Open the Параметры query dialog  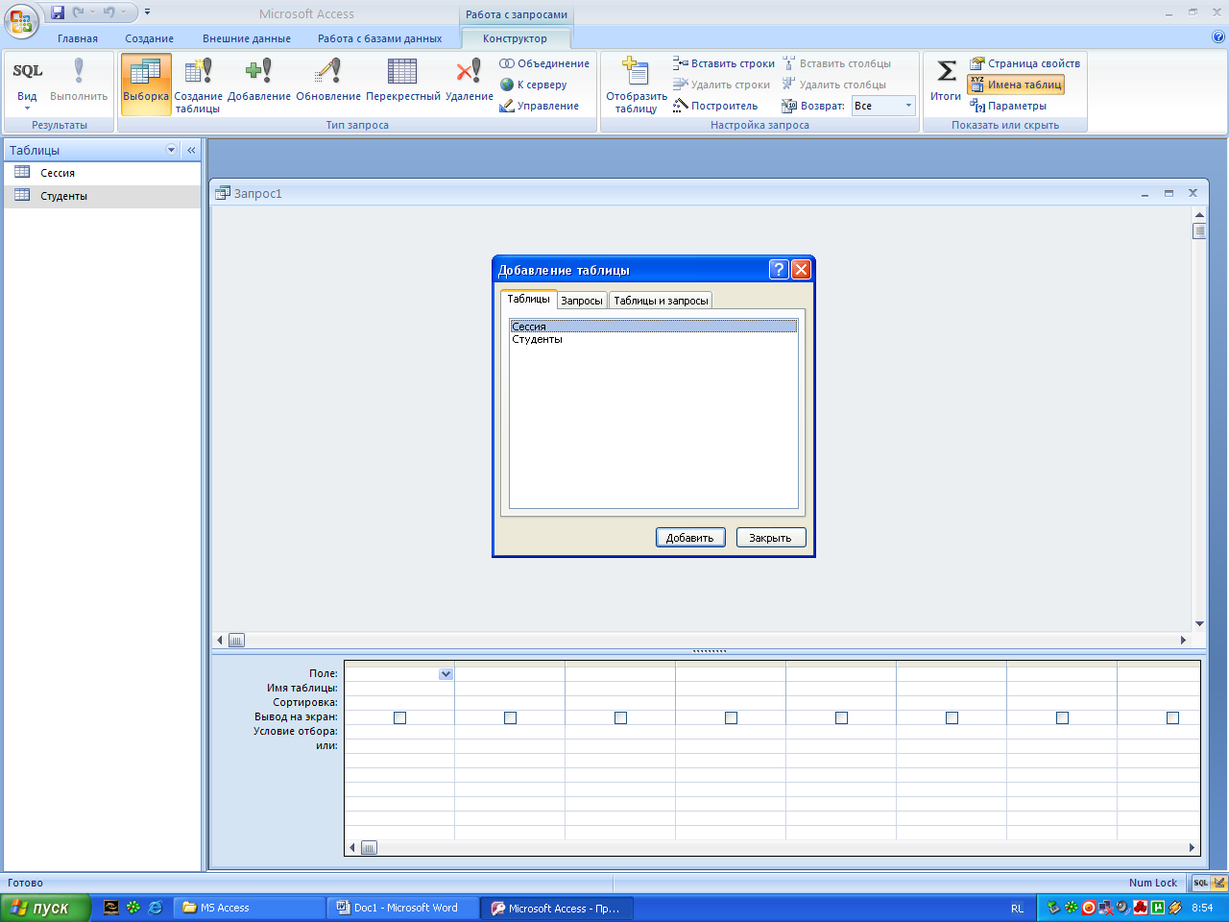click(1008, 106)
